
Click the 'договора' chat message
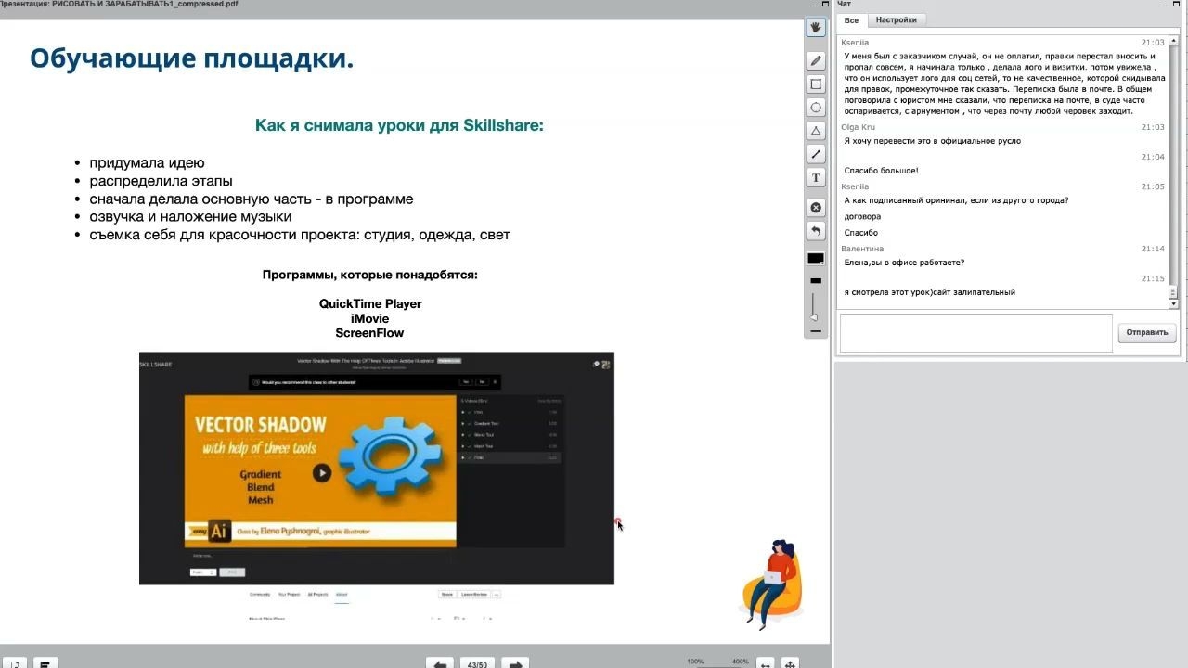pos(862,217)
